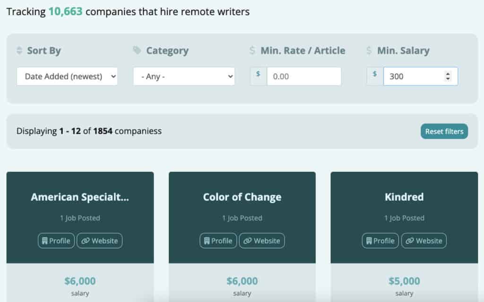Open Color of Change Profile
484x302 pixels.
[x=218, y=241]
